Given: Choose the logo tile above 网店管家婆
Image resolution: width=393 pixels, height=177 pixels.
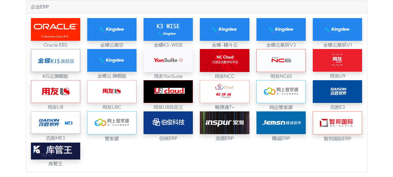Looking at the screenshot, I should (281, 92).
